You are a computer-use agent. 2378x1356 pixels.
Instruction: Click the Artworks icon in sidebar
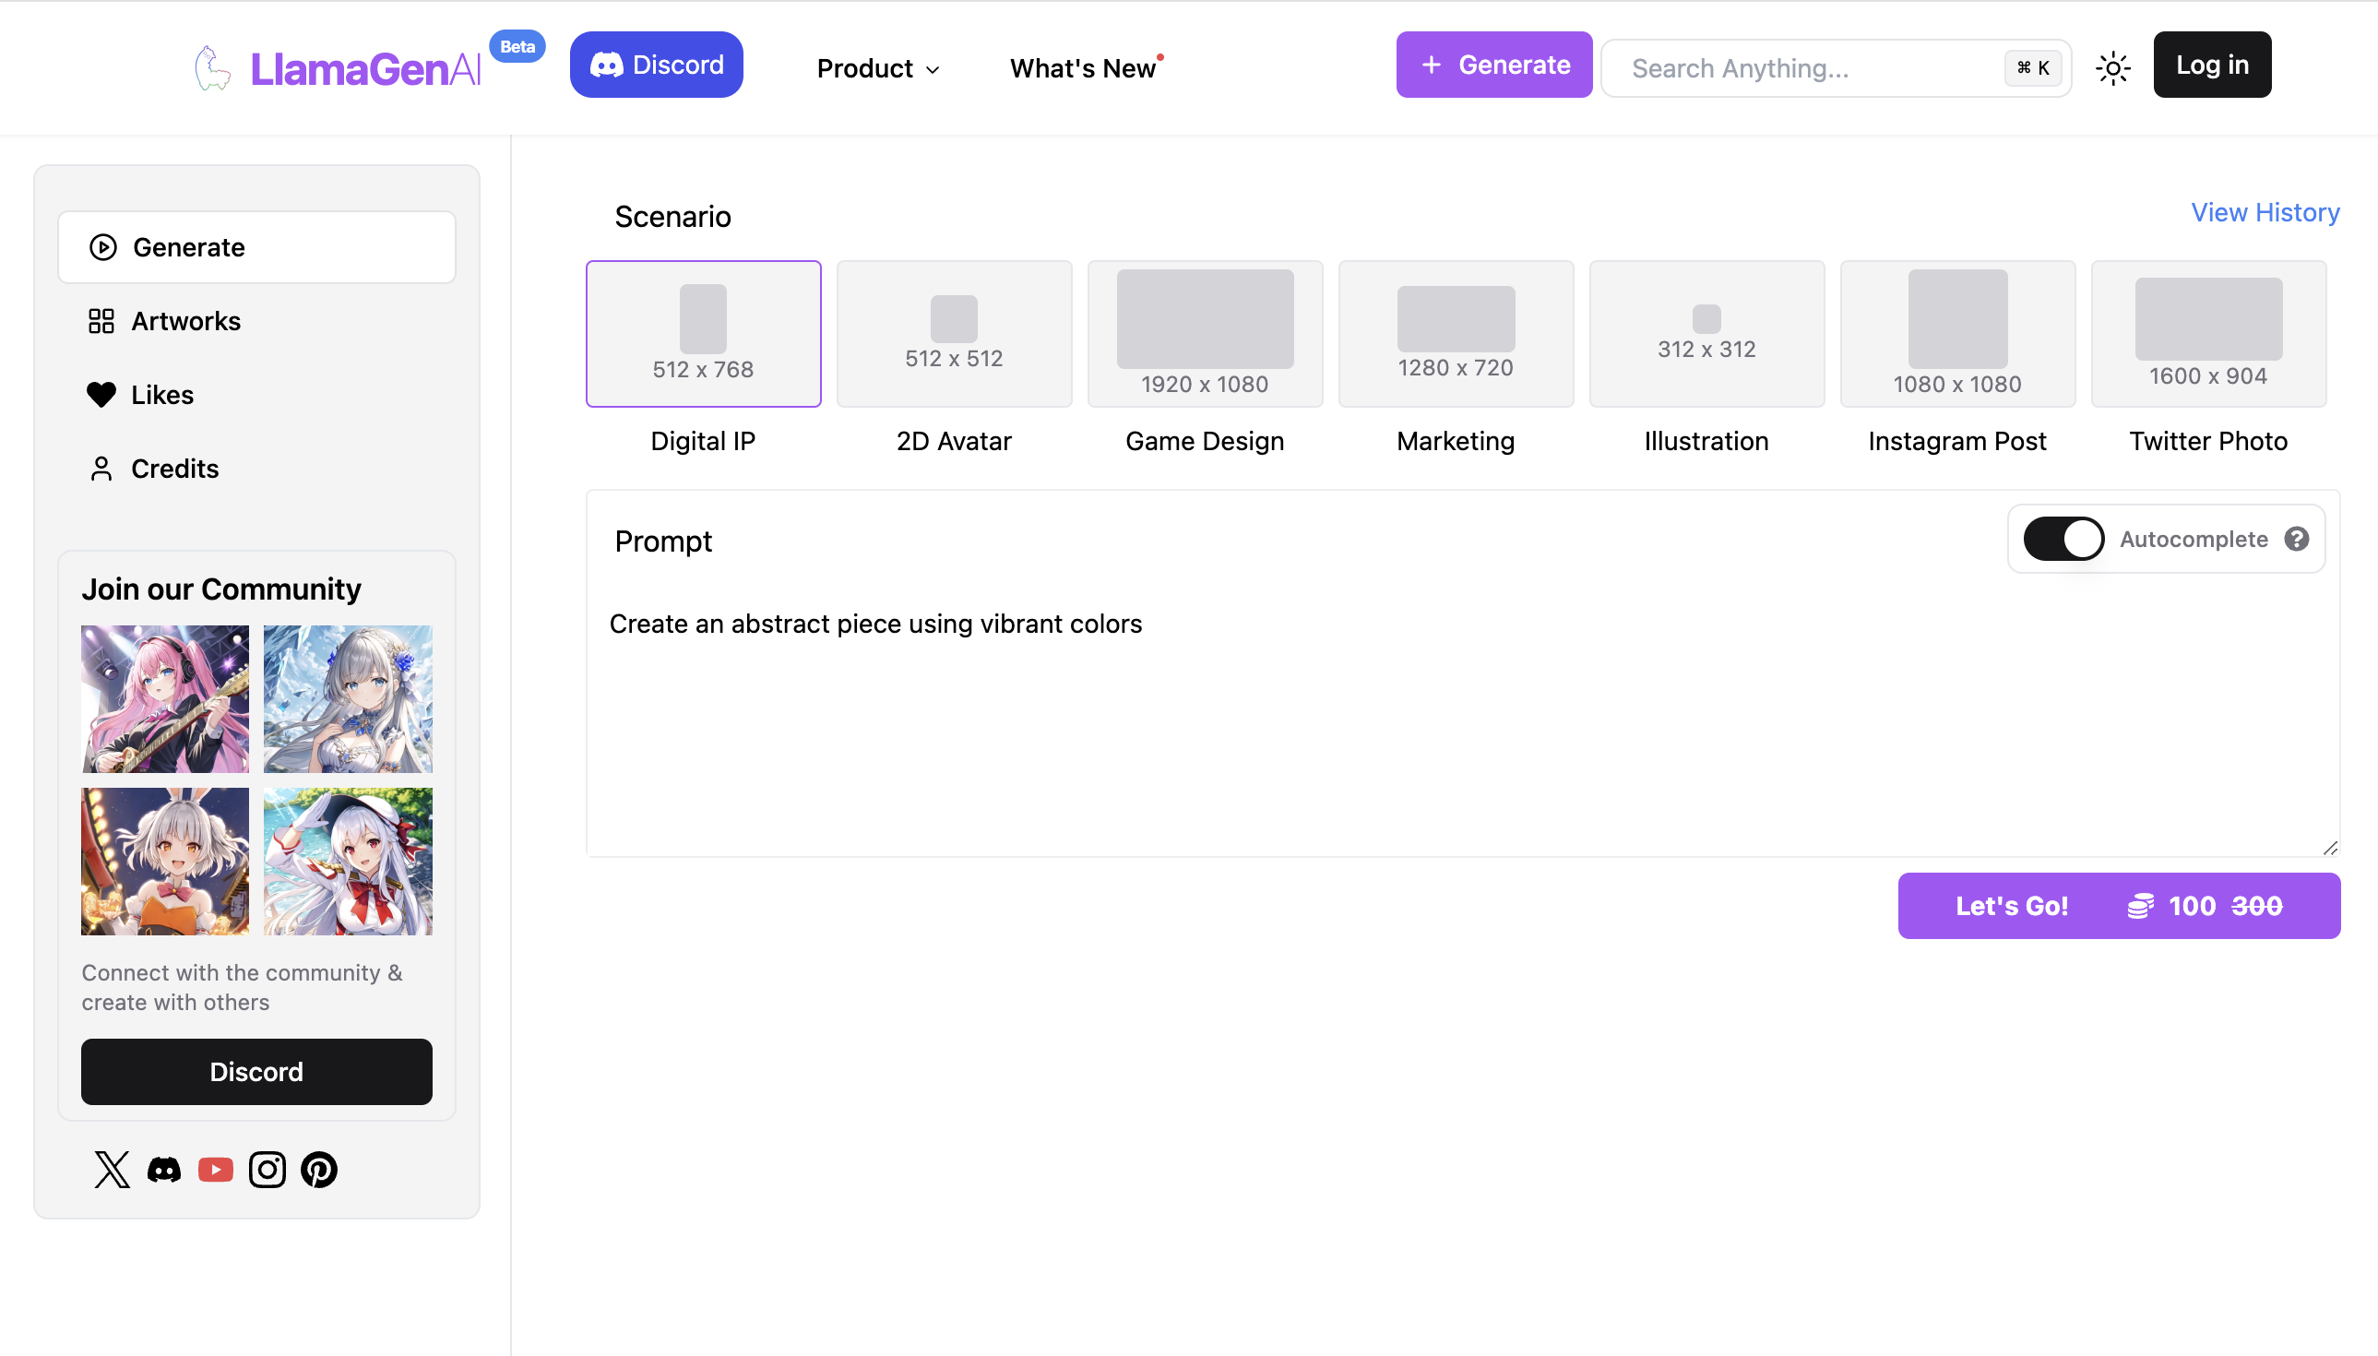tap(101, 320)
